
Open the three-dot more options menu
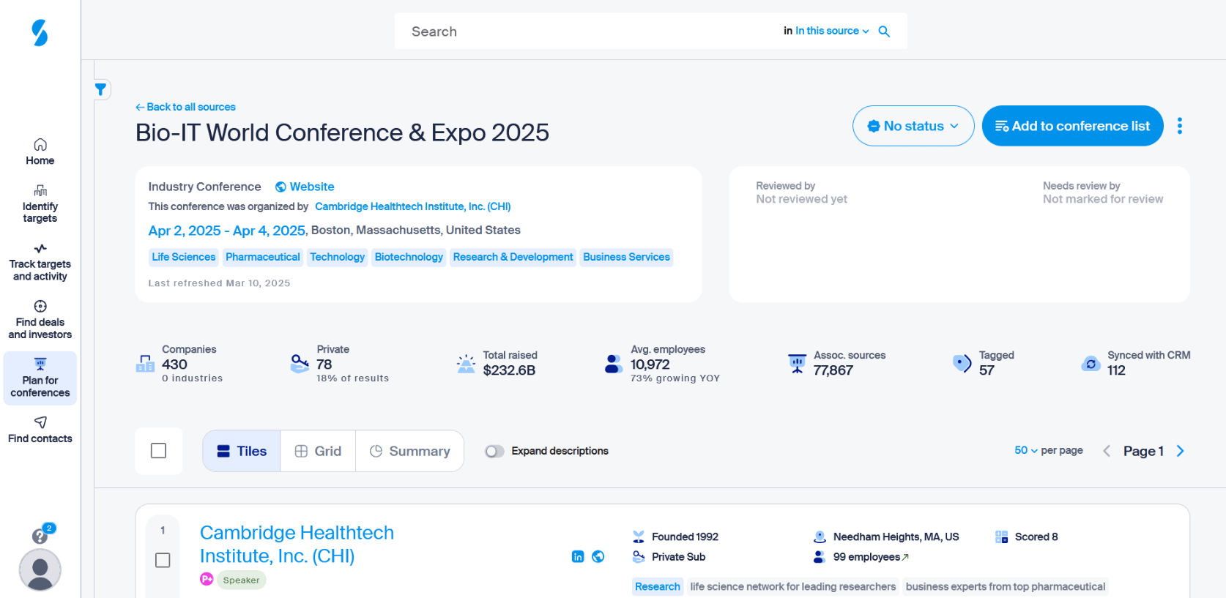(x=1179, y=126)
